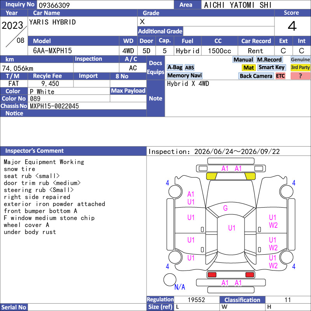311x311 pixels.
Task: Click the M.Record docs badge
Action: point(269,60)
